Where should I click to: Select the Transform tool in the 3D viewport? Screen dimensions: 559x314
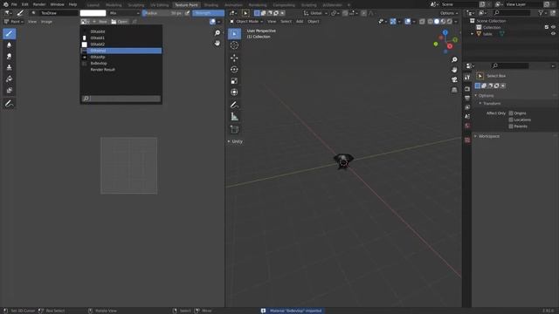[x=234, y=92]
